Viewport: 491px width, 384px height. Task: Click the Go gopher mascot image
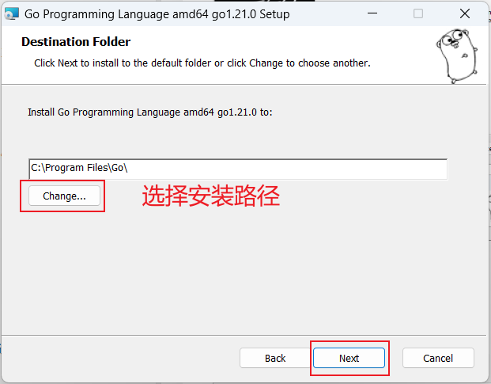[457, 55]
